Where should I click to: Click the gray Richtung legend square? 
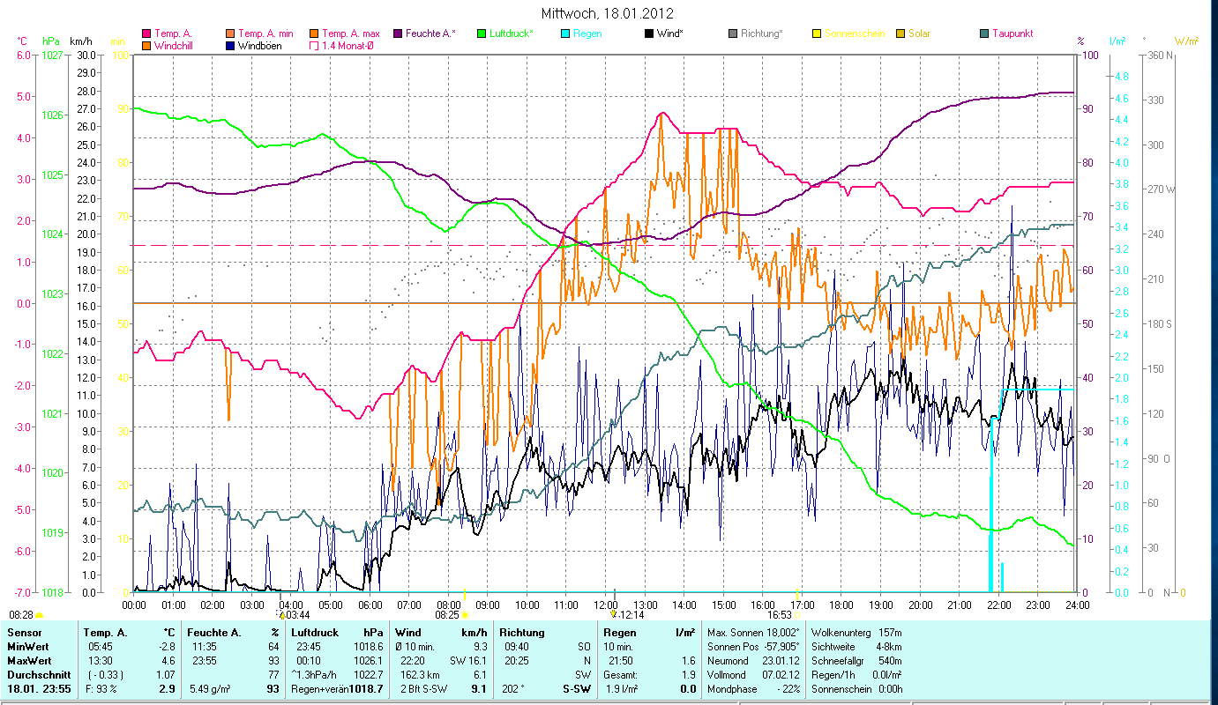tap(734, 33)
